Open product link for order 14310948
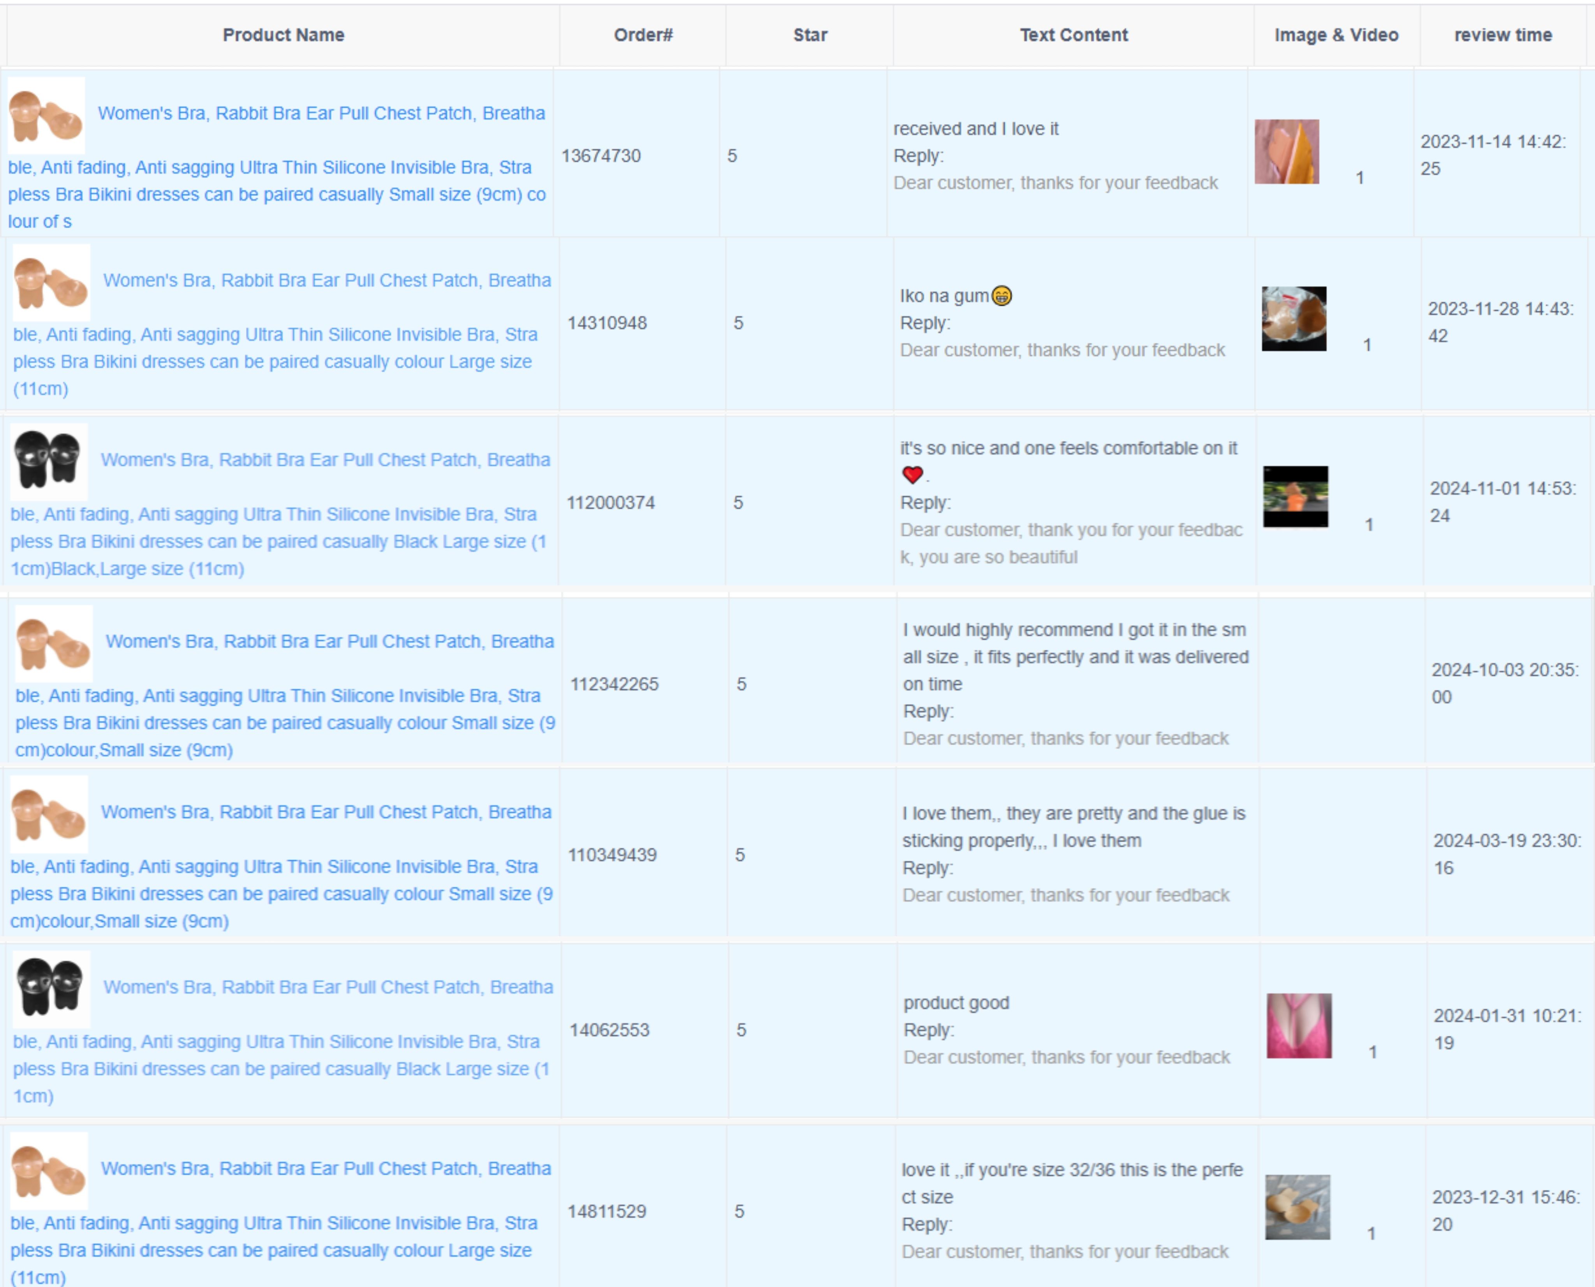Viewport: 1595px width, 1287px height. [x=326, y=281]
